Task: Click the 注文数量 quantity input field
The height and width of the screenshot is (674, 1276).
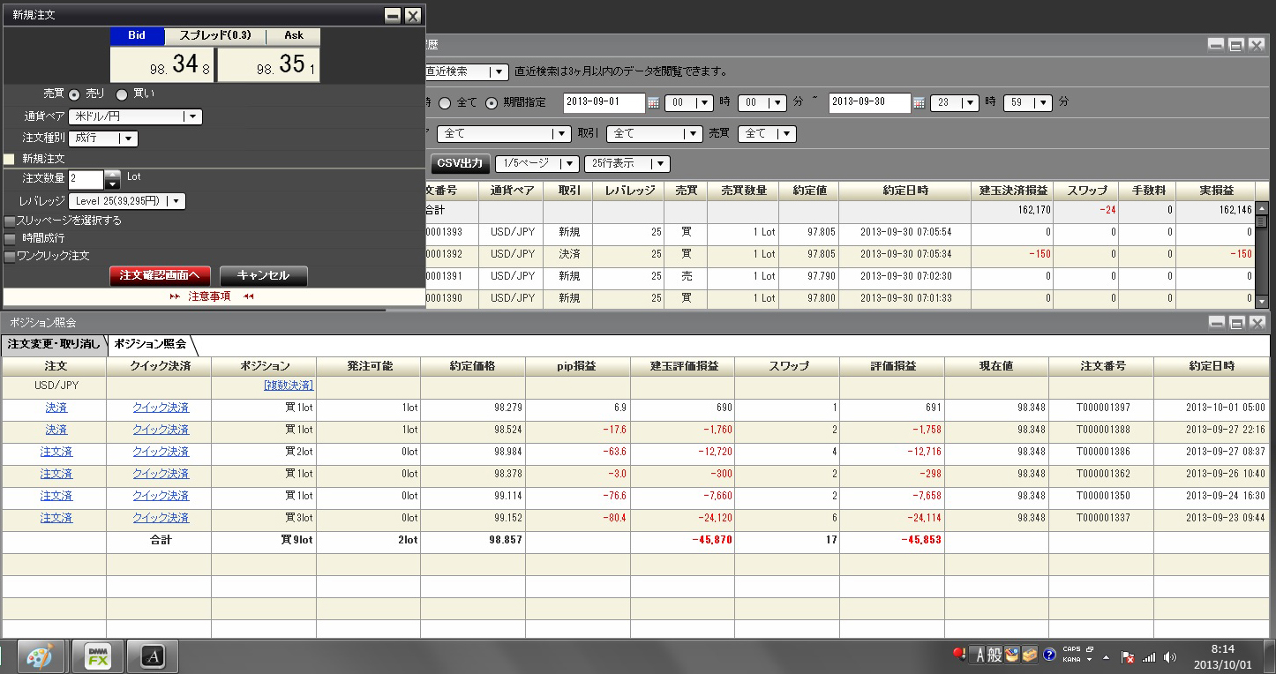Action: pos(86,180)
